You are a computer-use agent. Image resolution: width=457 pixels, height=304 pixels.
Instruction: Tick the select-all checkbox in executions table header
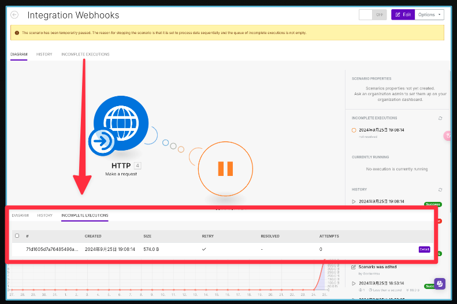(17, 235)
